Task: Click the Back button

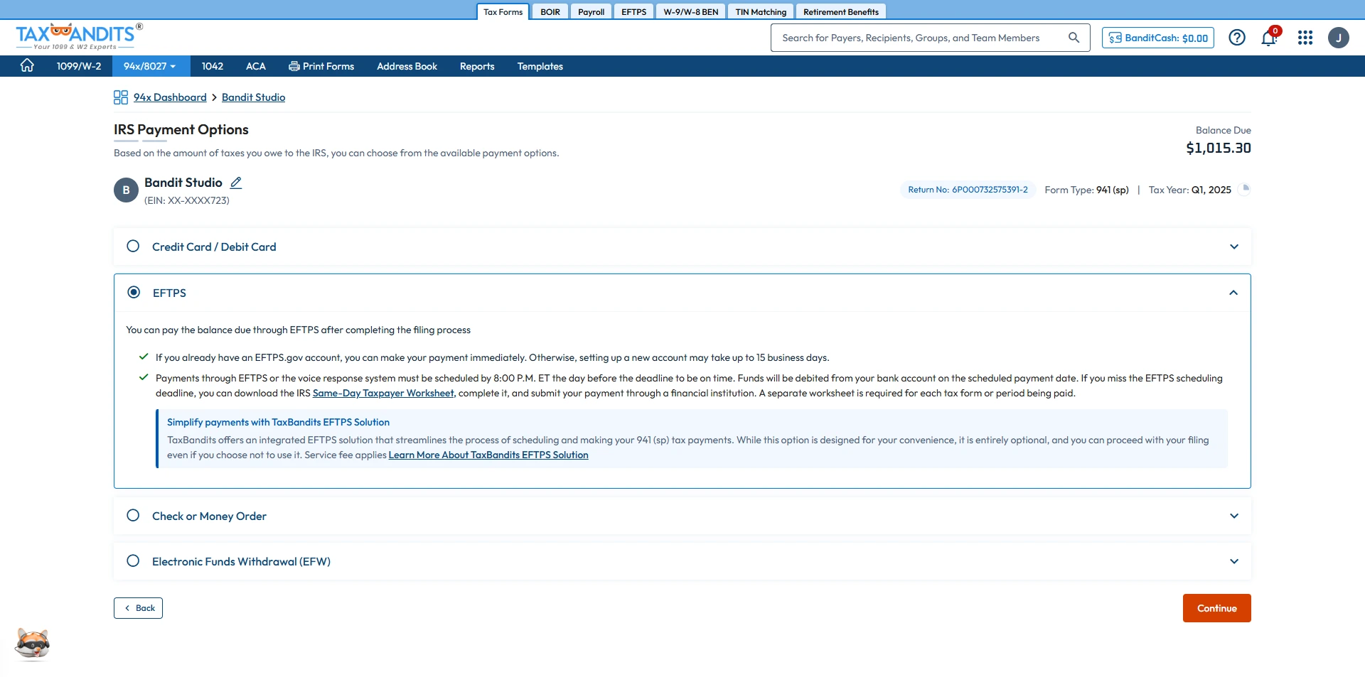Action: 138,608
